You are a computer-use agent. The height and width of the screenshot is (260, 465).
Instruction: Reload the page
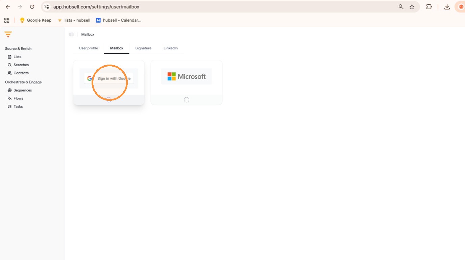click(x=32, y=7)
